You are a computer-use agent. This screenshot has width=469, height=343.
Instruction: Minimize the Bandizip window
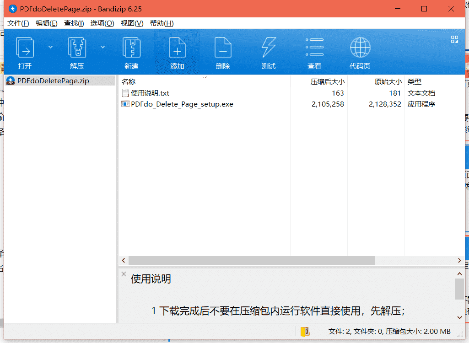tap(398, 9)
